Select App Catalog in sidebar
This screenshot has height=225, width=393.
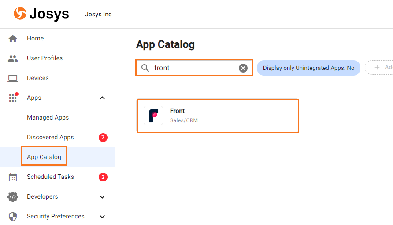point(44,157)
